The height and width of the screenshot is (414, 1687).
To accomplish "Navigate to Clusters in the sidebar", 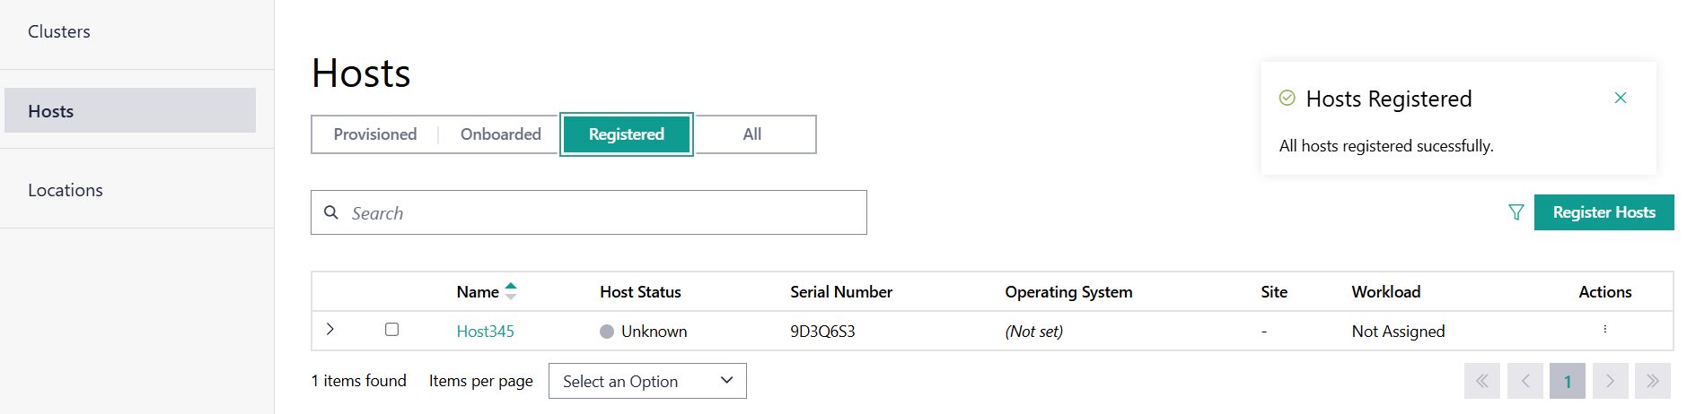I will tap(59, 31).
